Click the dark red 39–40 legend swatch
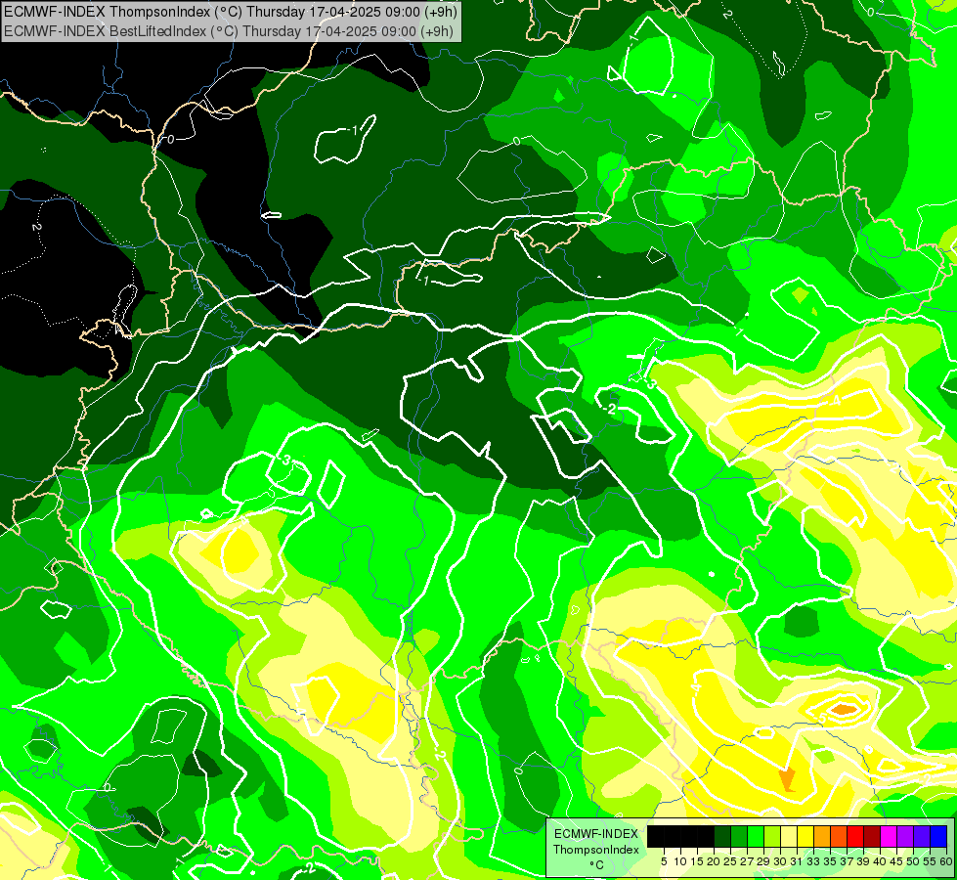This screenshot has height=880, width=957. pos(872,836)
